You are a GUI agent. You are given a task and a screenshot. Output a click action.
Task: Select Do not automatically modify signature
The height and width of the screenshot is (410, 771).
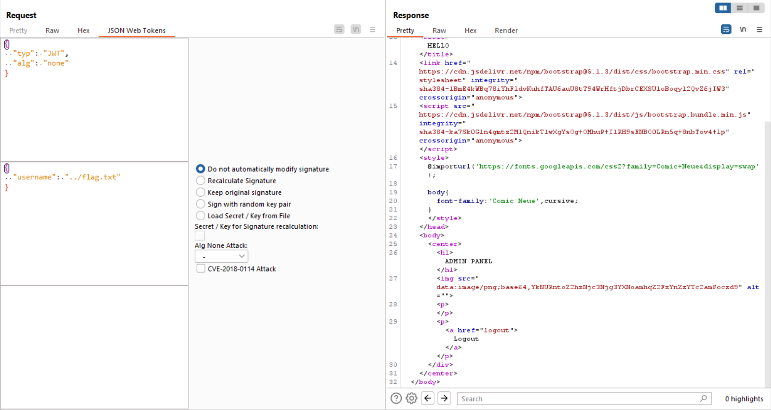201,169
